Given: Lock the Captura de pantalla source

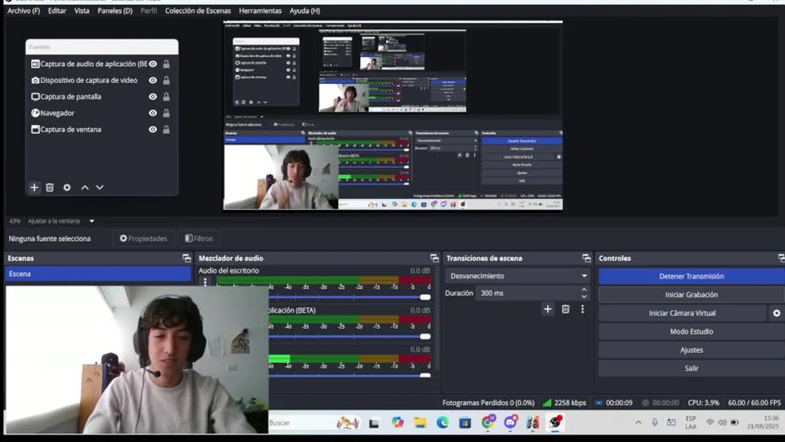Looking at the screenshot, I should click(x=166, y=96).
